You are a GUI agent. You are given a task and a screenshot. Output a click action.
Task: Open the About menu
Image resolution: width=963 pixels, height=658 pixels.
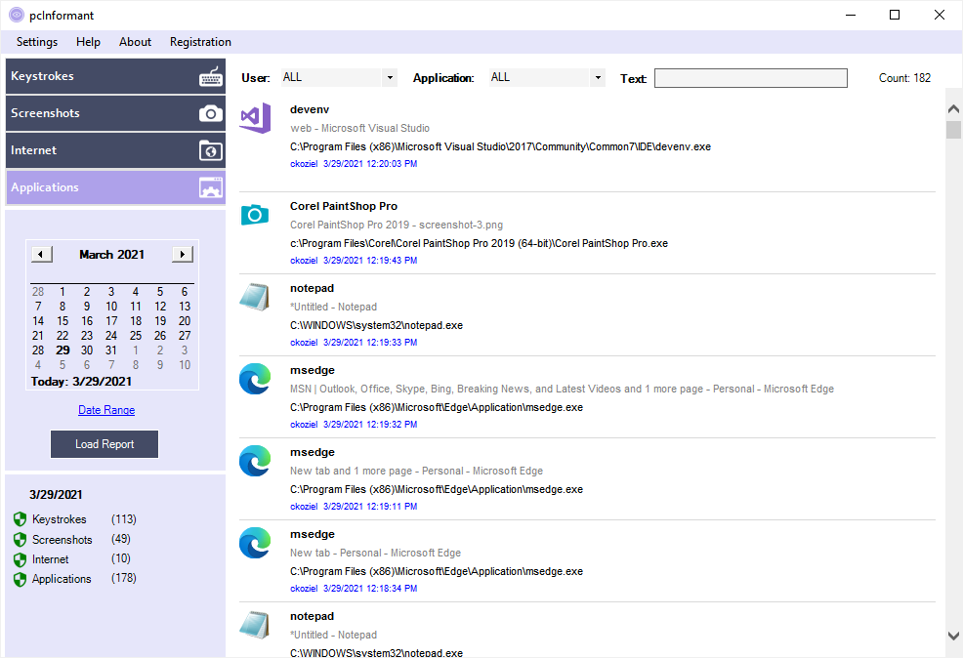coord(135,42)
